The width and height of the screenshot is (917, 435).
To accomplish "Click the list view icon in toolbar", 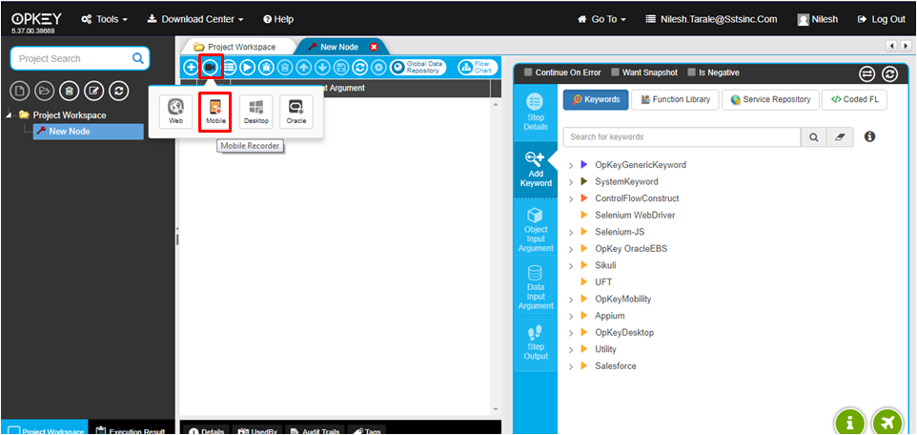I will pyautogui.click(x=229, y=68).
